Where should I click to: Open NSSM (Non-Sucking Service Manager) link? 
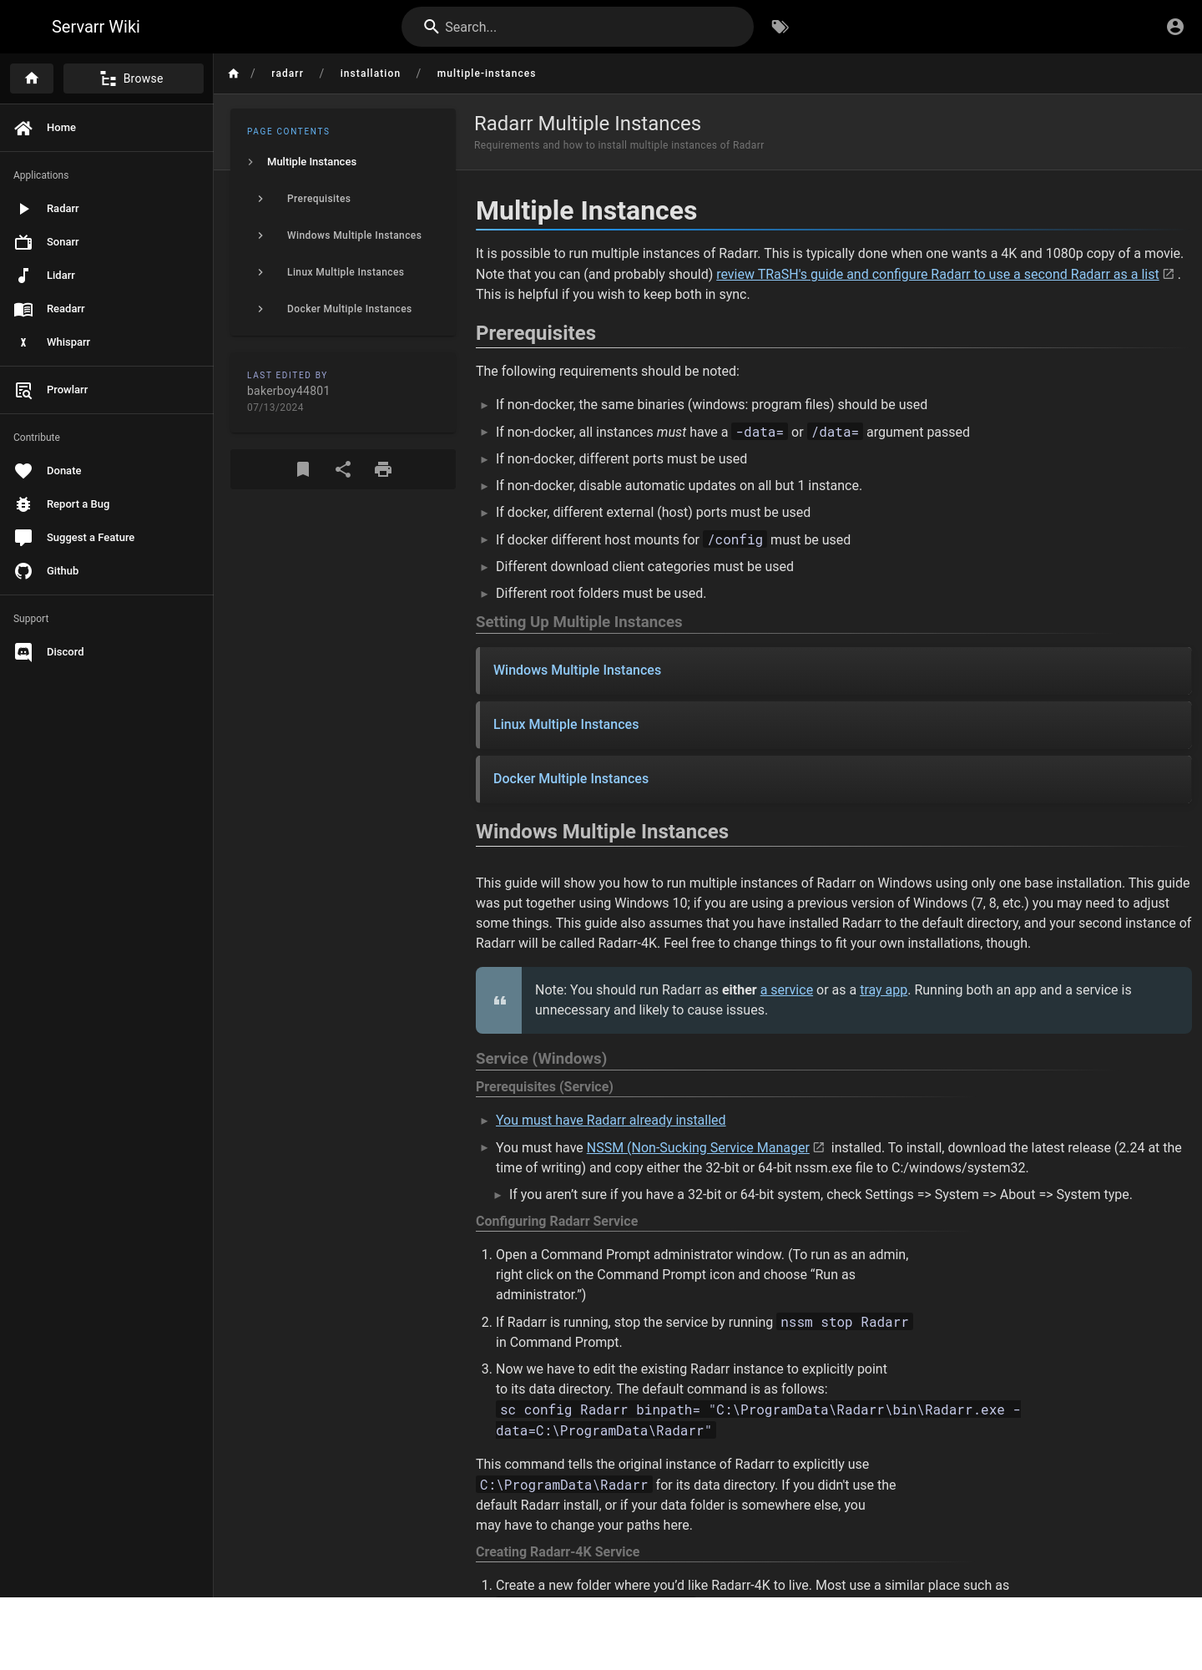pos(698,1147)
